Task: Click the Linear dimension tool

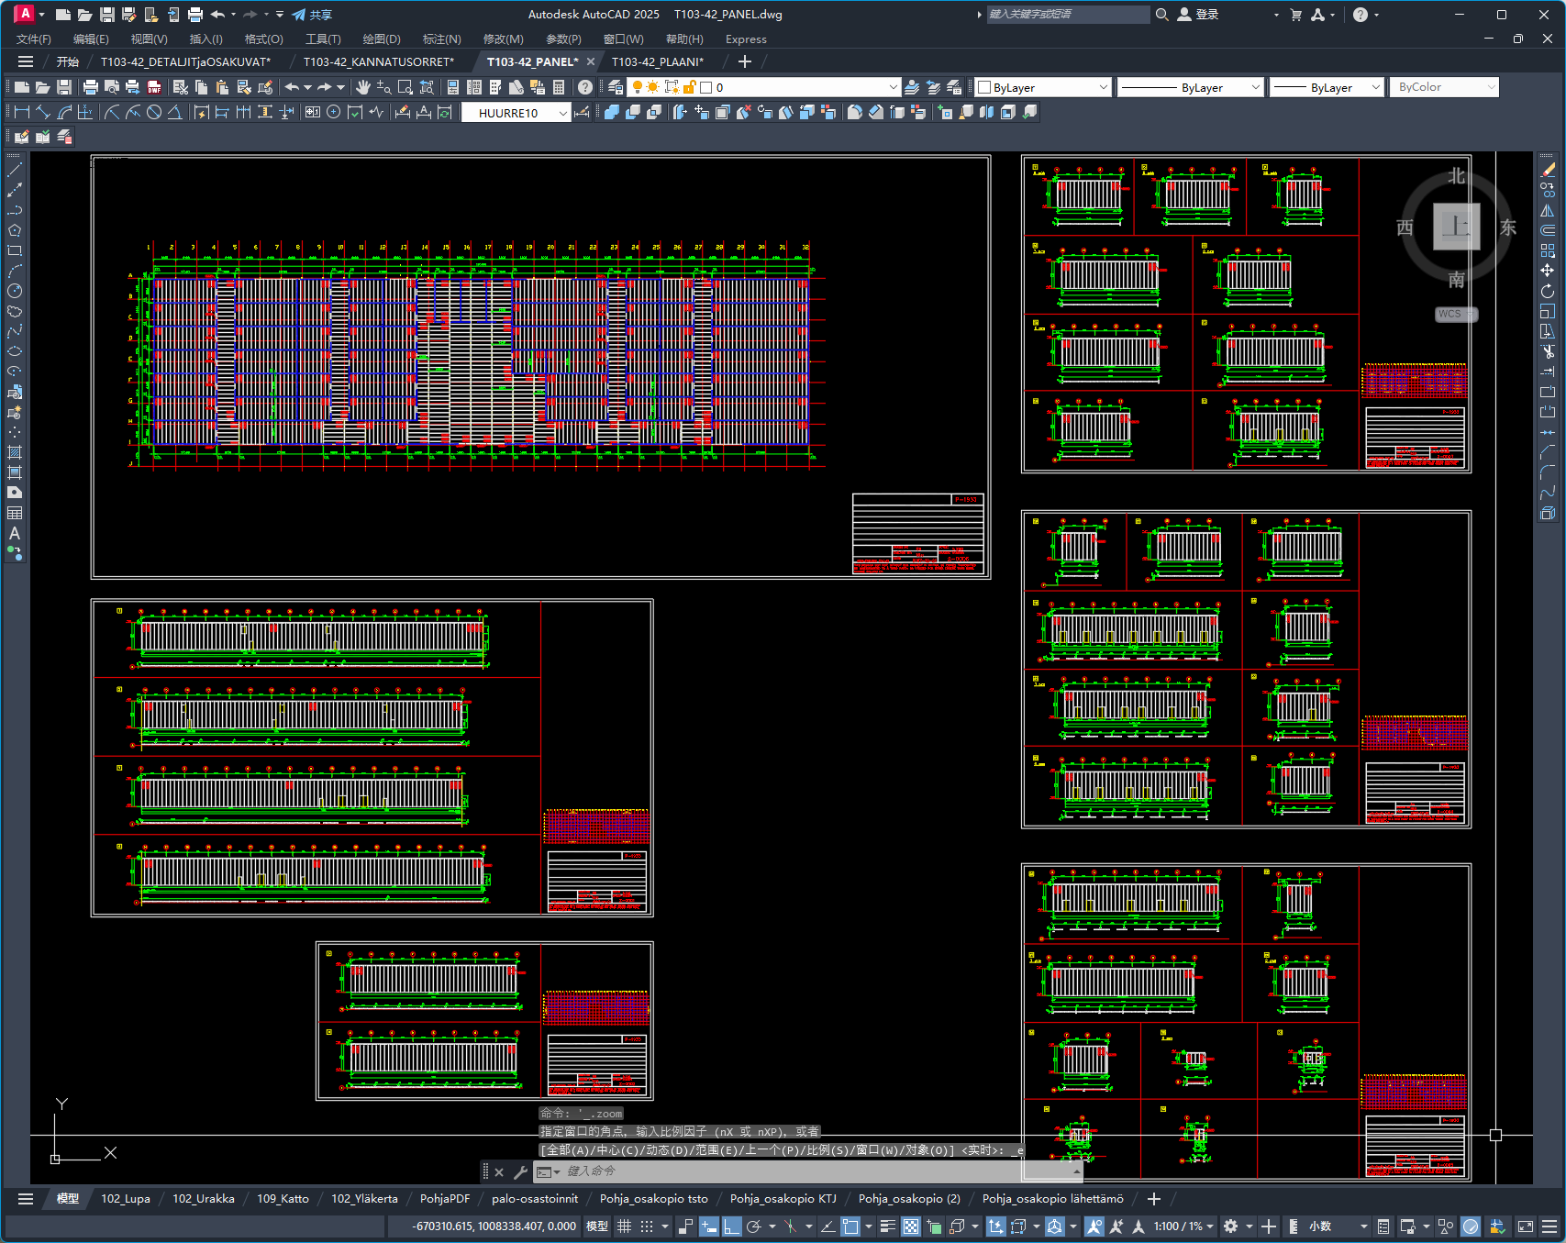Action: pyautogui.click(x=22, y=112)
